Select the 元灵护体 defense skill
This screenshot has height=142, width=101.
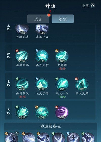pyautogui.click(x=42, y=84)
